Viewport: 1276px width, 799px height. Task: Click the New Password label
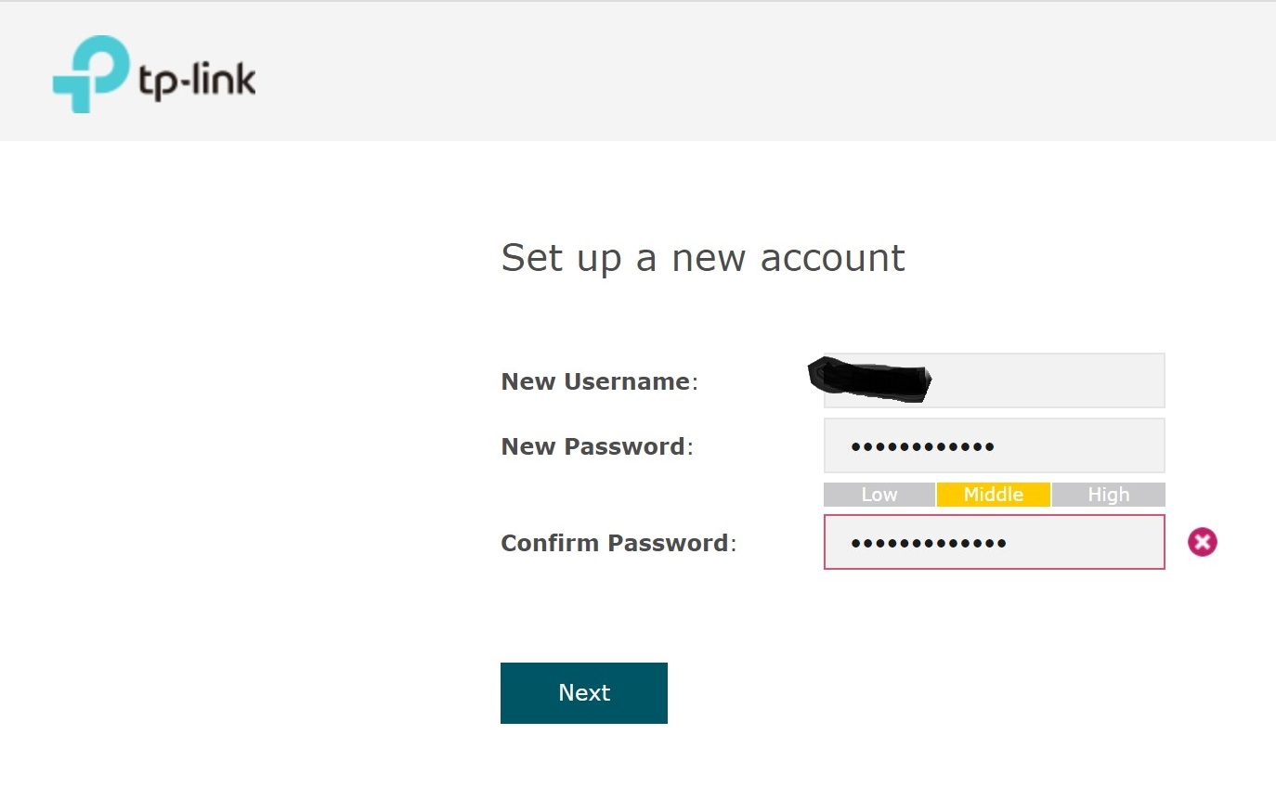click(593, 446)
